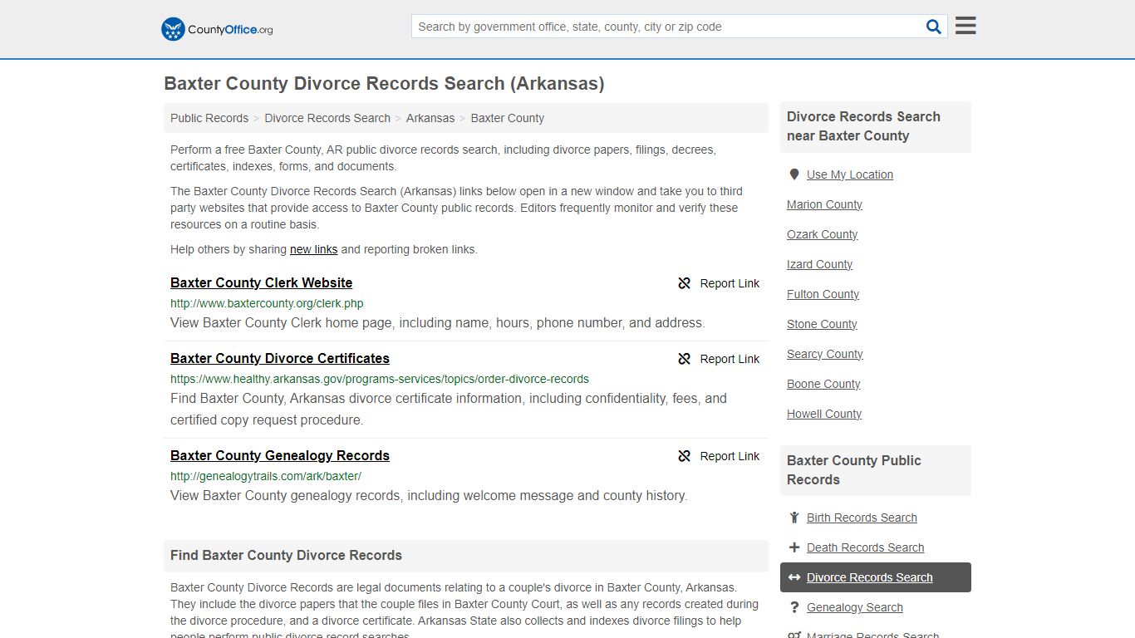Open Ozark County link
The image size is (1135, 638).
(x=822, y=234)
